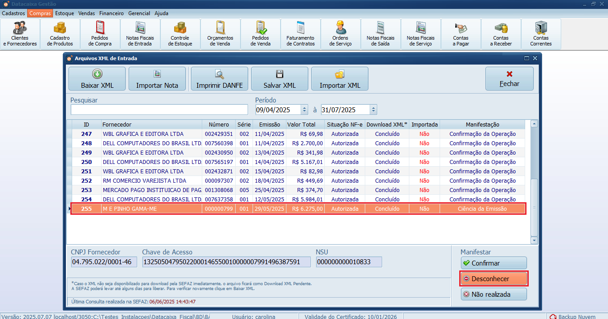The width and height of the screenshot is (608, 319).
Task: Click the Não realizada button
Action: pyautogui.click(x=494, y=294)
